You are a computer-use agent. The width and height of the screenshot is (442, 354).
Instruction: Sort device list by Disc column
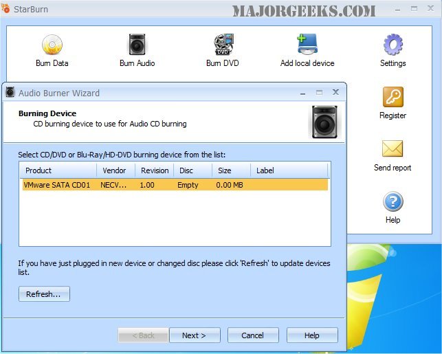point(192,170)
